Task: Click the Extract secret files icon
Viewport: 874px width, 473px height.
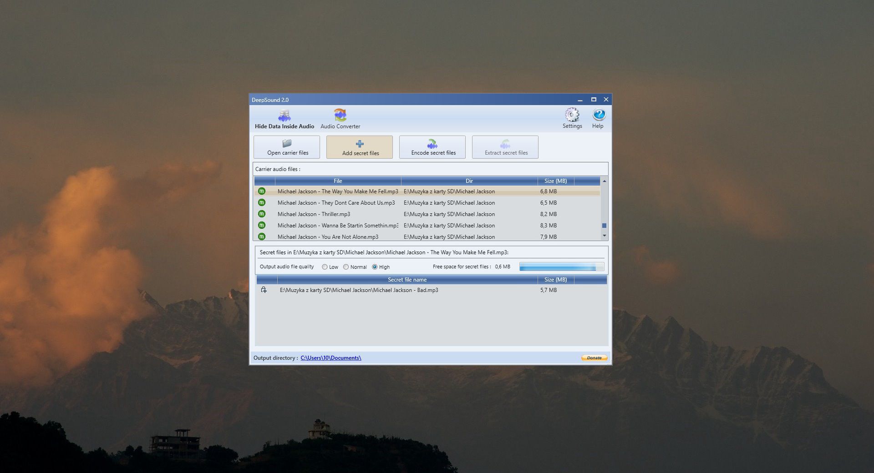Action: pyautogui.click(x=505, y=142)
